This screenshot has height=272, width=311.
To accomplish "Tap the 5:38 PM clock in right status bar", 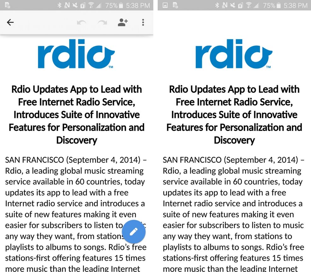I will 296,6.
